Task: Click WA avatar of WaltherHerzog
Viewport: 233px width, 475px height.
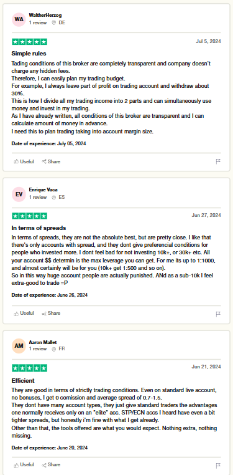Action: pyautogui.click(x=19, y=19)
